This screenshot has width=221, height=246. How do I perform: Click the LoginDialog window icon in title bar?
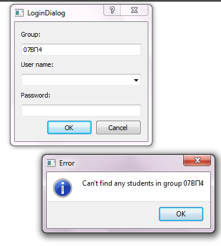point(19,13)
